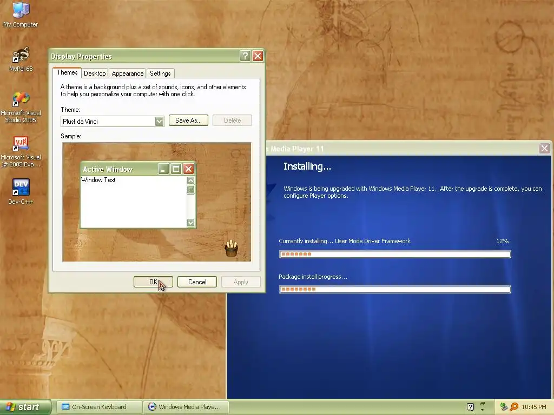The height and width of the screenshot is (415, 554).
Task: Select the Microsoft Visual J# 2005 Express shortcut
Action: (x=21, y=152)
